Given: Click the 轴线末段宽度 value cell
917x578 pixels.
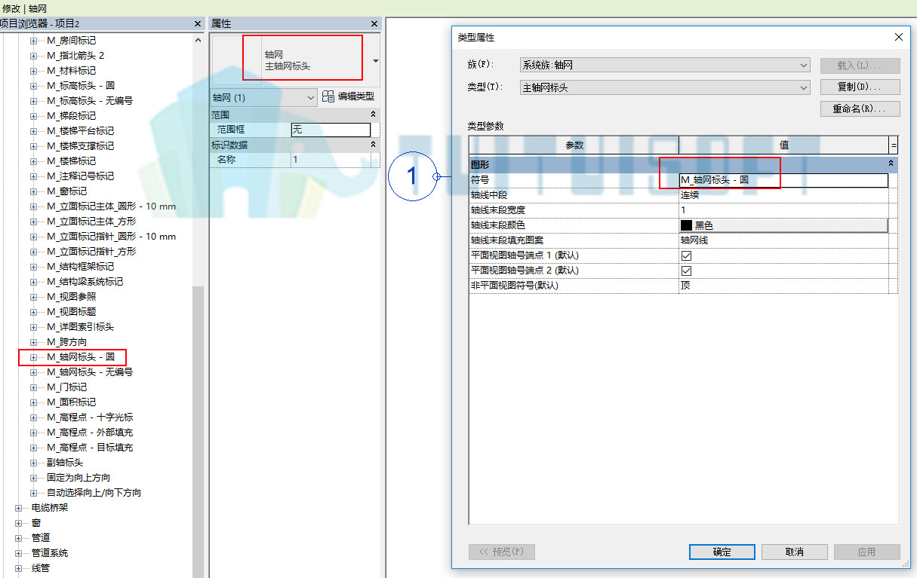Looking at the screenshot, I should pyautogui.click(x=783, y=210).
